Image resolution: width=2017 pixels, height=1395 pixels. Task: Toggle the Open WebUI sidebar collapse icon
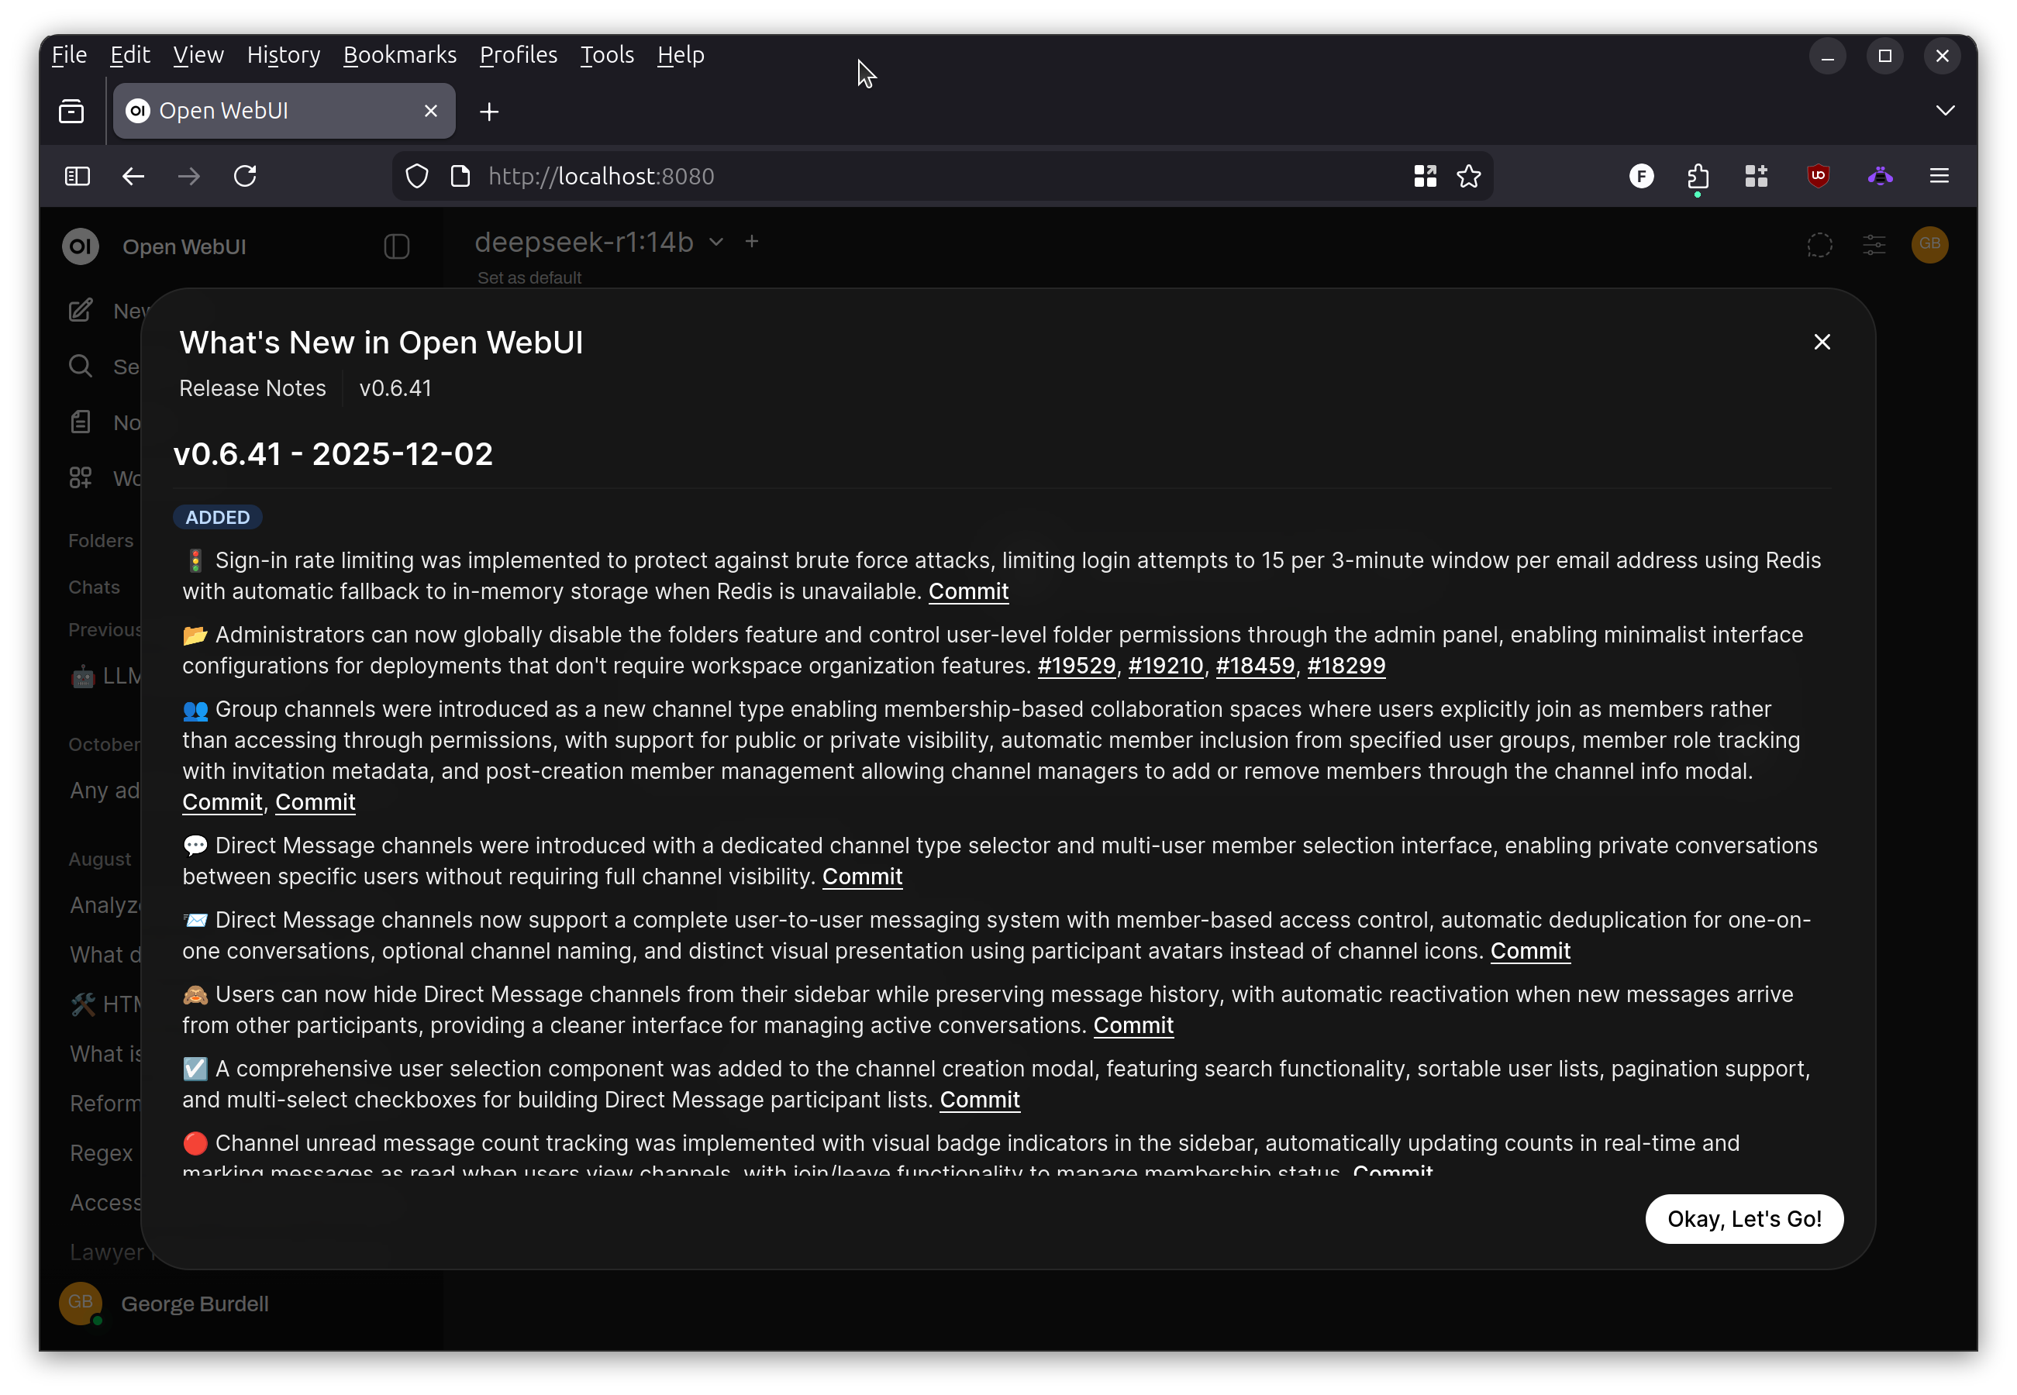click(x=396, y=246)
